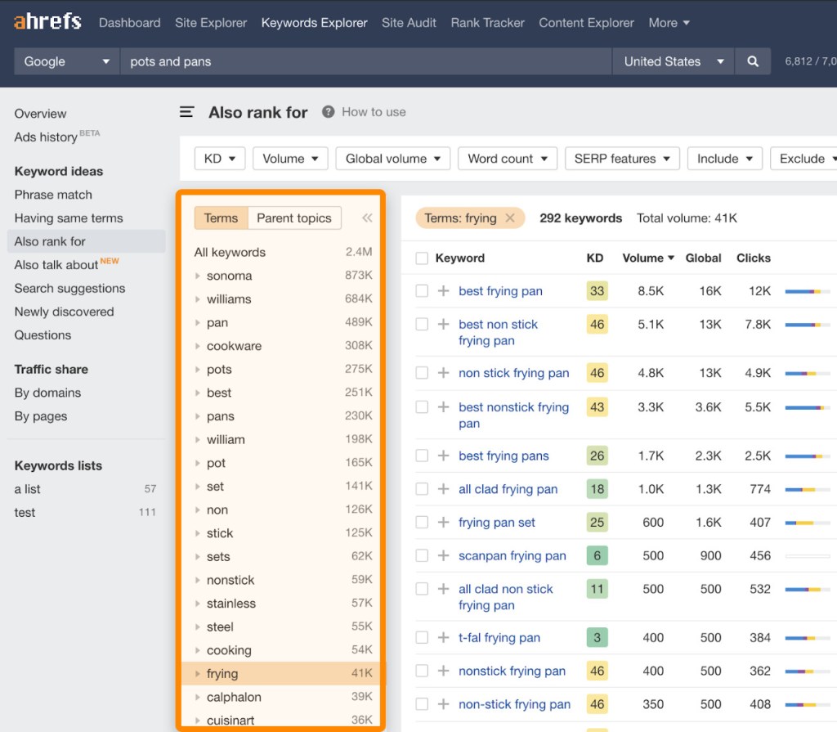The image size is (837, 732).
Task: Open the KD filter dropdown
Action: coord(220,159)
